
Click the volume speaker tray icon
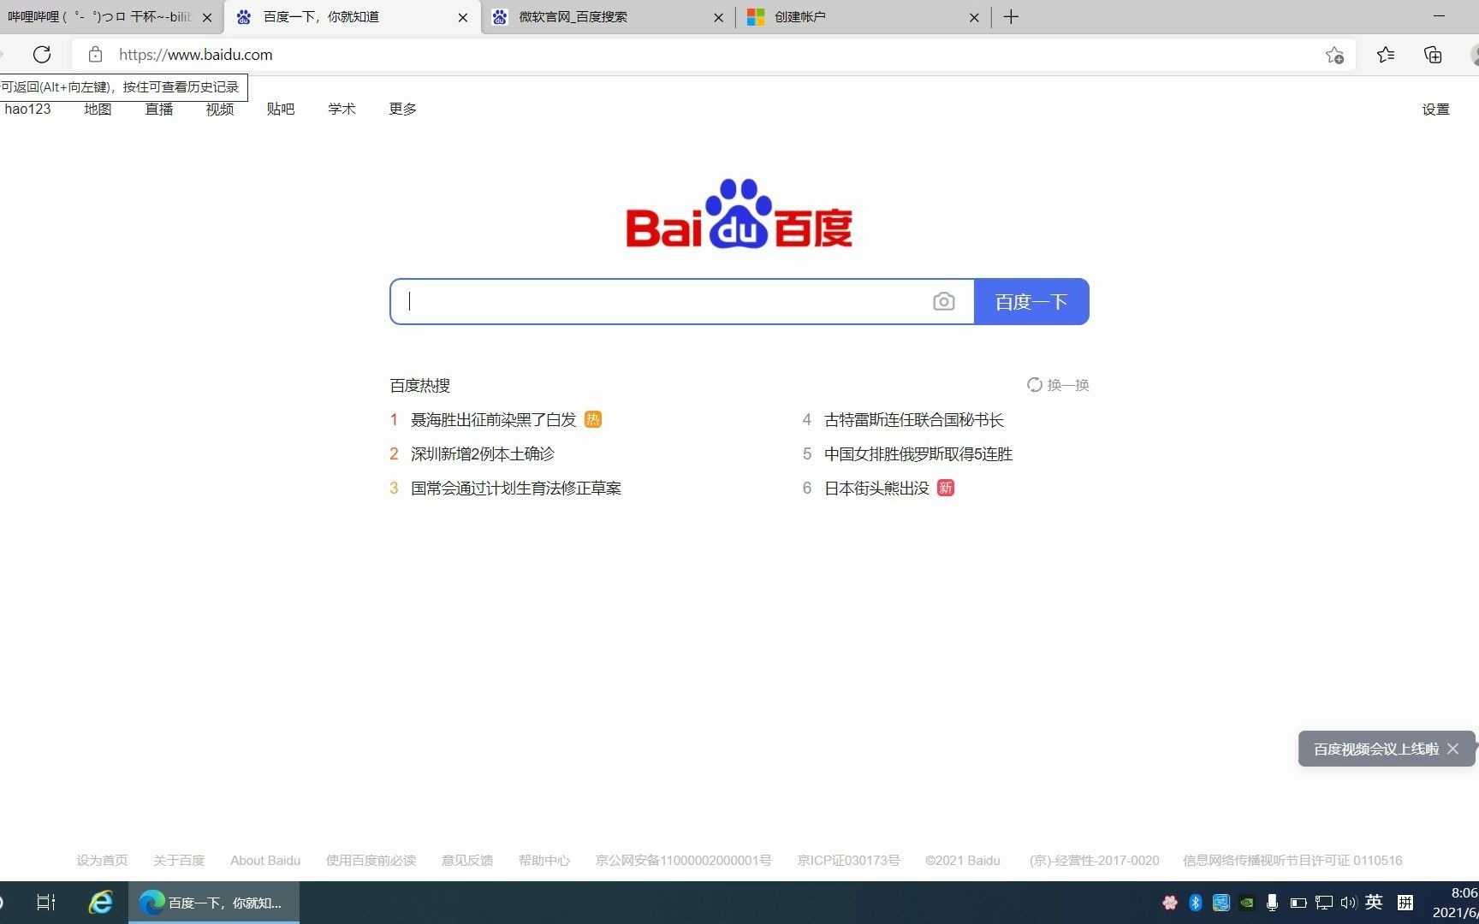point(1349,903)
